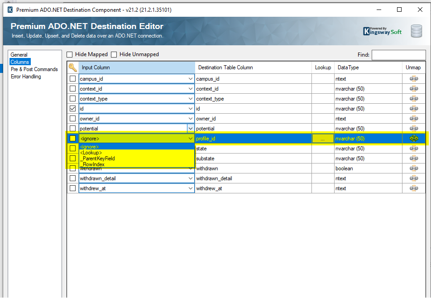Open the withdrawn_detail input column dropdown

[191, 178]
